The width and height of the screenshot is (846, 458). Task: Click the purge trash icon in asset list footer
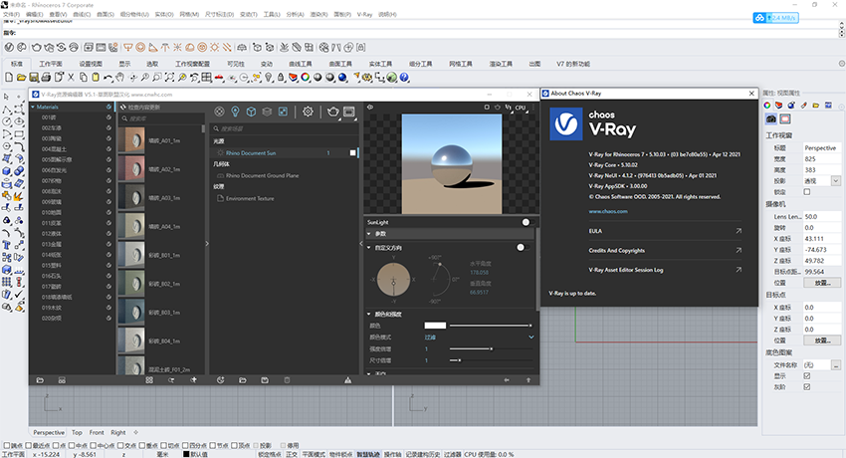pyautogui.click(x=287, y=380)
